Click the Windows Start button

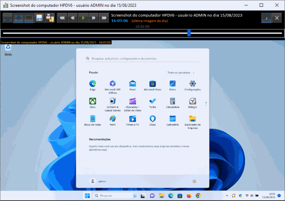point(87,196)
